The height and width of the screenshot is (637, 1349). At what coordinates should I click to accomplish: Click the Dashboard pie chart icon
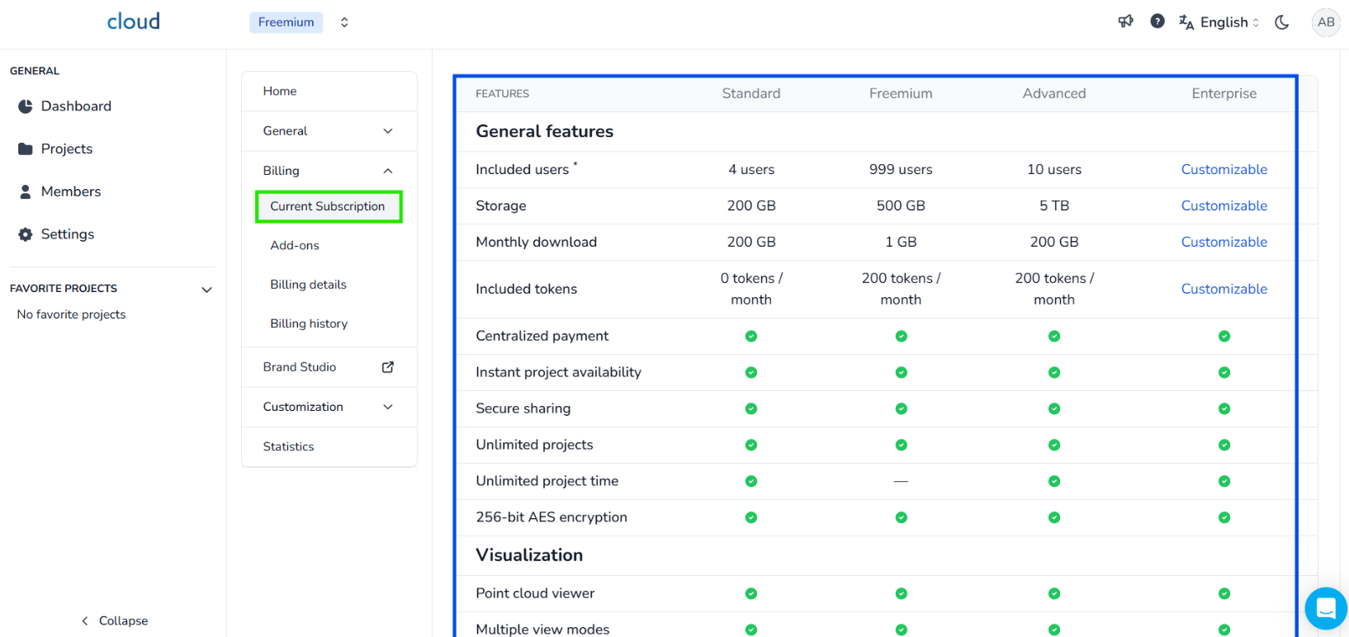pyautogui.click(x=26, y=106)
